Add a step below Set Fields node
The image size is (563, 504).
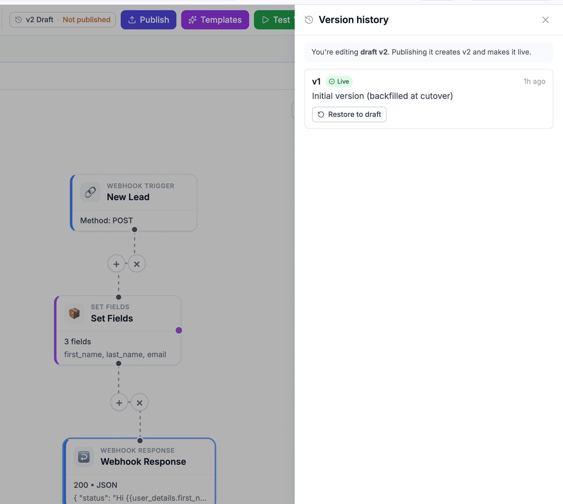pos(119,403)
